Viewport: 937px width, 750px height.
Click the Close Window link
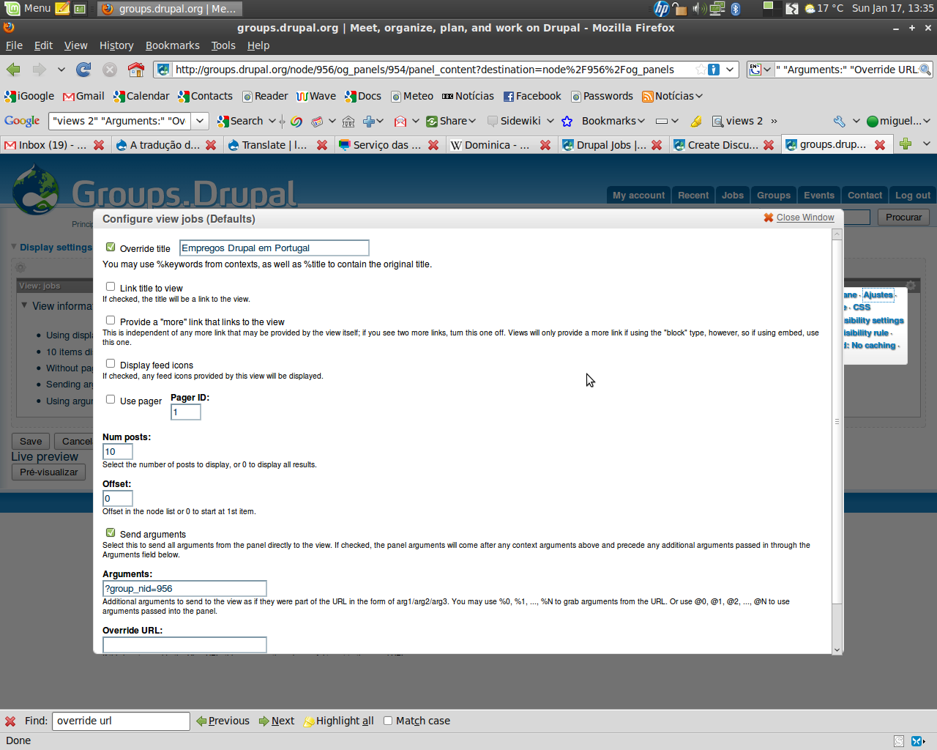tap(805, 218)
